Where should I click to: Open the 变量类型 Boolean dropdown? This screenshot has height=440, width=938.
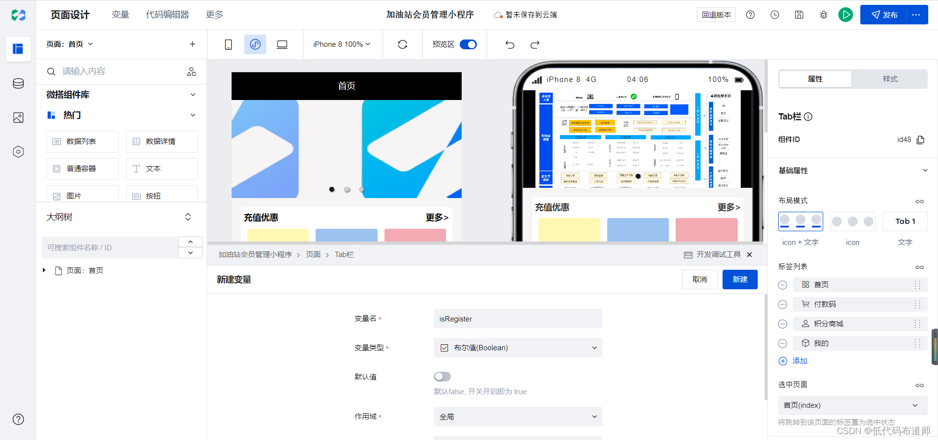pyautogui.click(x=518, y=348)
